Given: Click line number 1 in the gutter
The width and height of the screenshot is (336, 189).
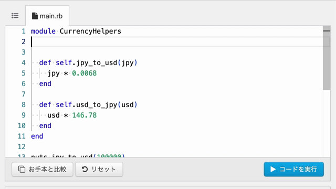Looking at the screenshot, I should coord(23,31).
